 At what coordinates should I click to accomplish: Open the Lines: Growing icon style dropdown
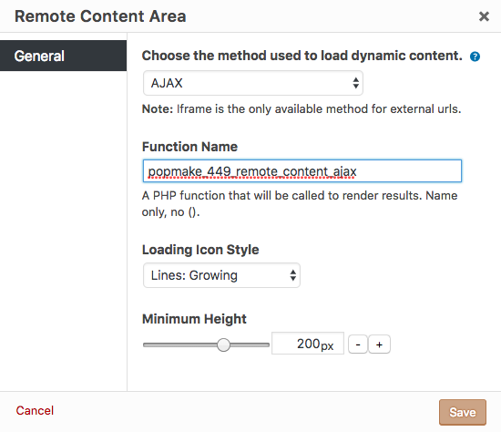pos(221,275)
